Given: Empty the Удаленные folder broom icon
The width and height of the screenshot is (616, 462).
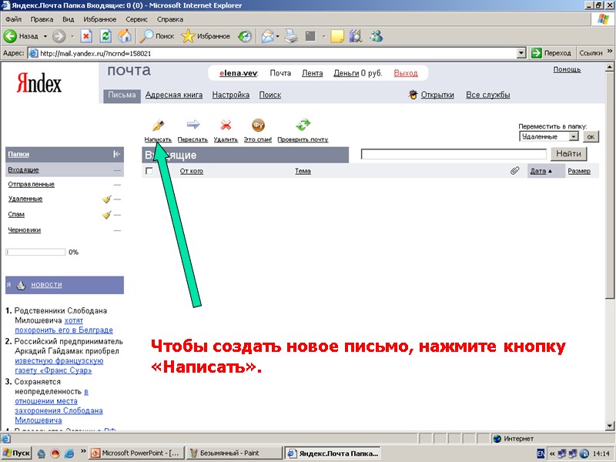Looking at the screenshot, I should (x=106, y=199).
